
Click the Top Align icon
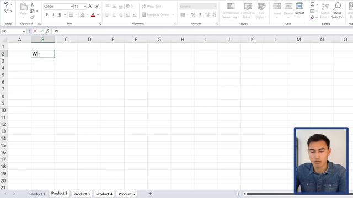(x=108, y=6)
